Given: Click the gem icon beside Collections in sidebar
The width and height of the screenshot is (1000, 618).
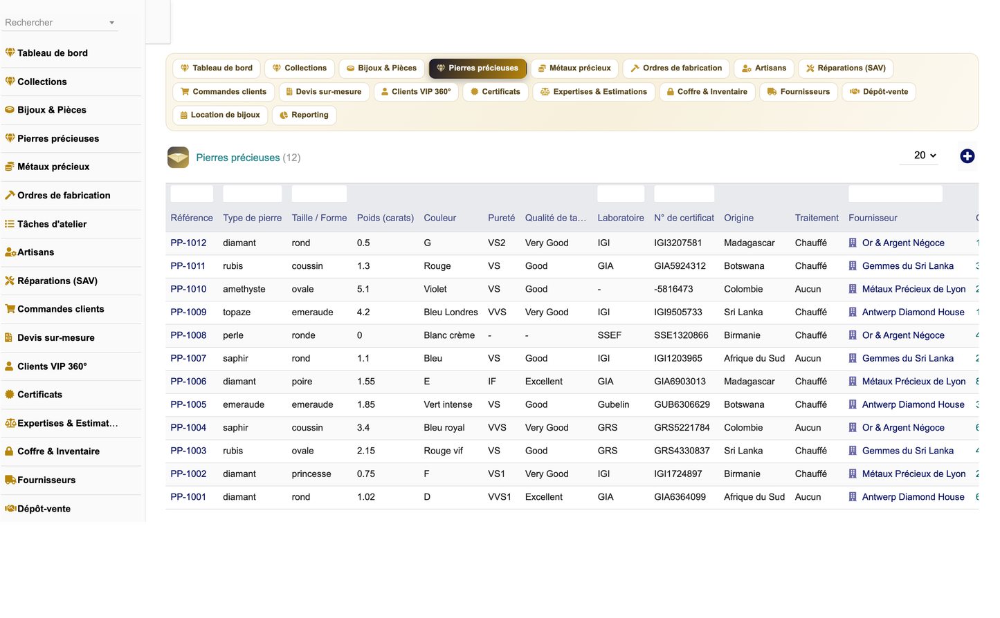Looking at the screenshot, I should [x=10, y=81].
